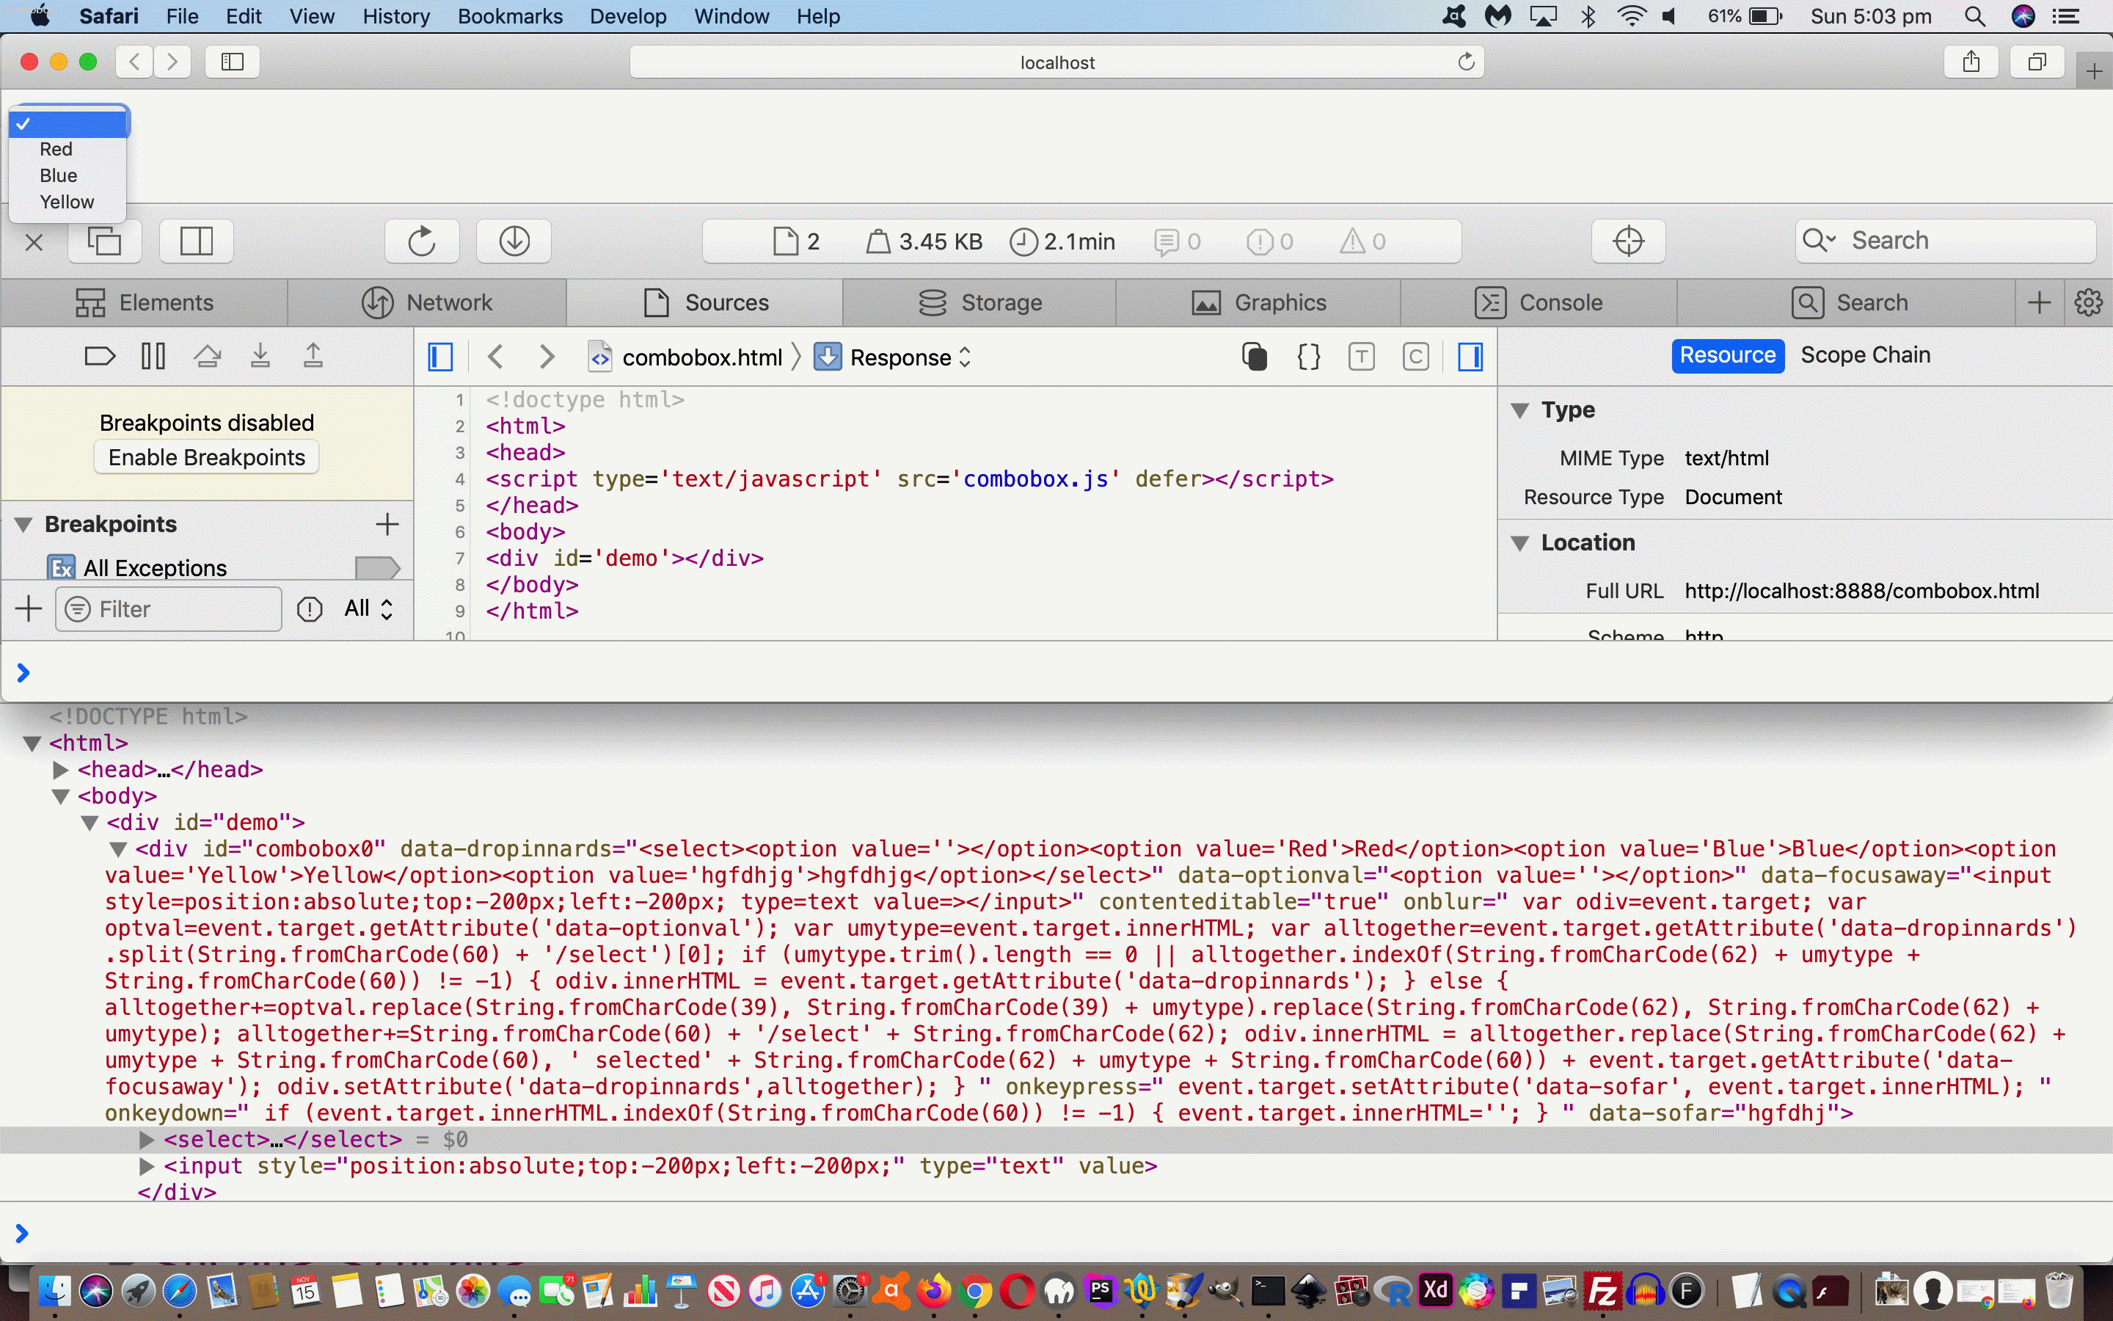Viewport: 2113px width, 1321px height.
Task: Select the Resource sidebar panel
Action: point(1727,356)
